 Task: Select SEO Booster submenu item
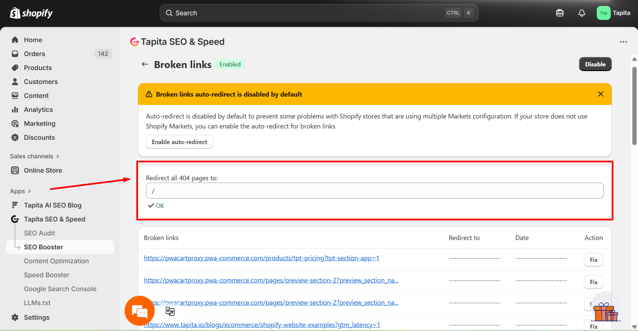pyautogui.click(x=60, y=247)
